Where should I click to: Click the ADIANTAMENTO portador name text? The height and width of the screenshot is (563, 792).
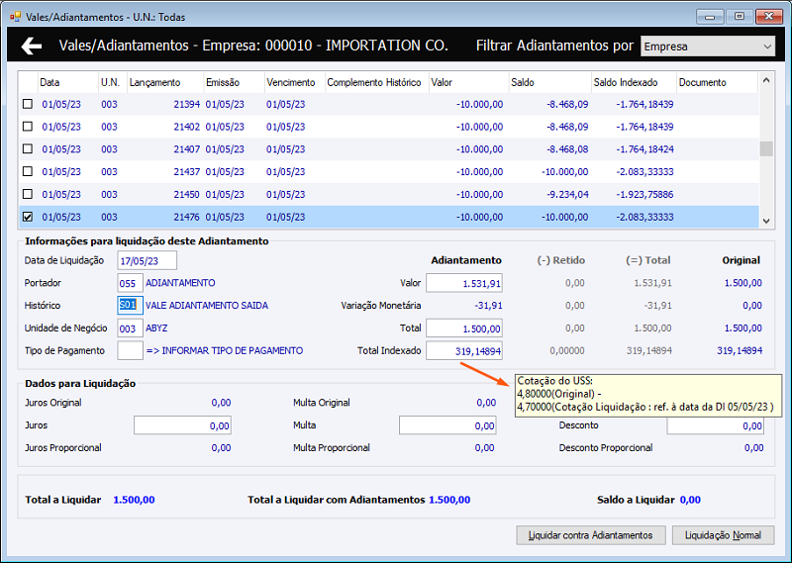180,283
